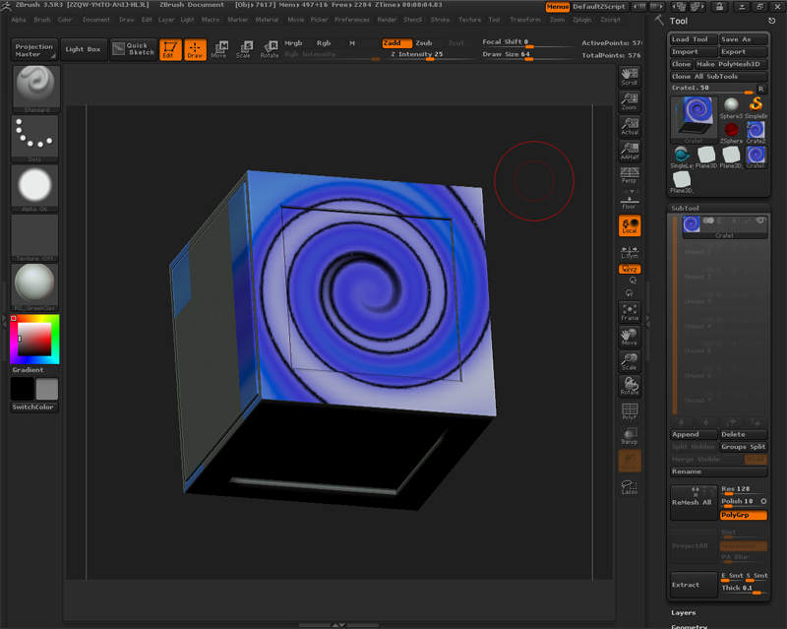Viewport: 787px width, 629px height.
Task: Open the Quick Sketch tool
Action: click(x=133, y=48)
